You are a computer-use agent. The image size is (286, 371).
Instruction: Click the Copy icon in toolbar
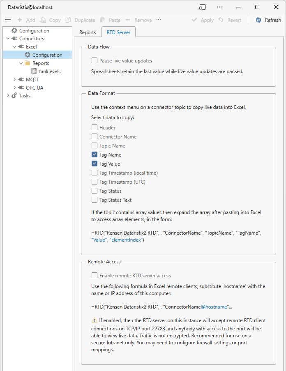(x=43, y=20)
